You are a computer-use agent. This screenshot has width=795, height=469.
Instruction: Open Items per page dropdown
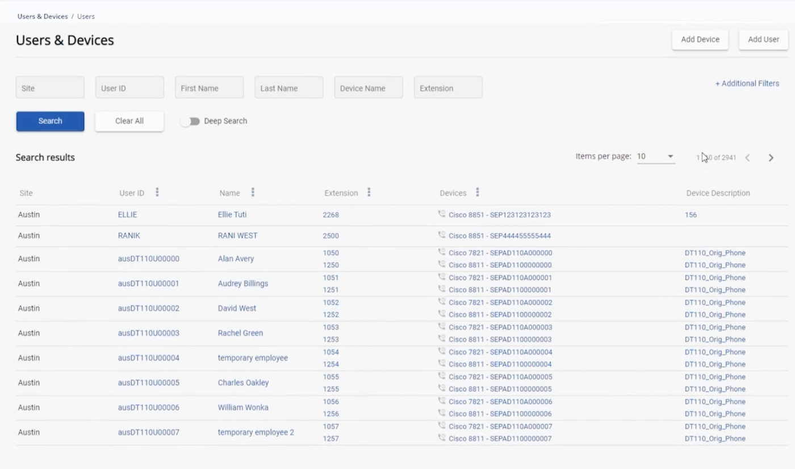(x=656, y=157)
